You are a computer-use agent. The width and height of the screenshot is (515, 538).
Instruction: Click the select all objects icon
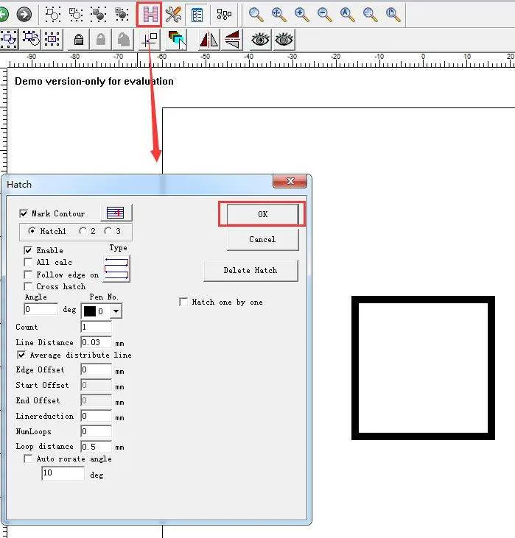pos(9,40)
